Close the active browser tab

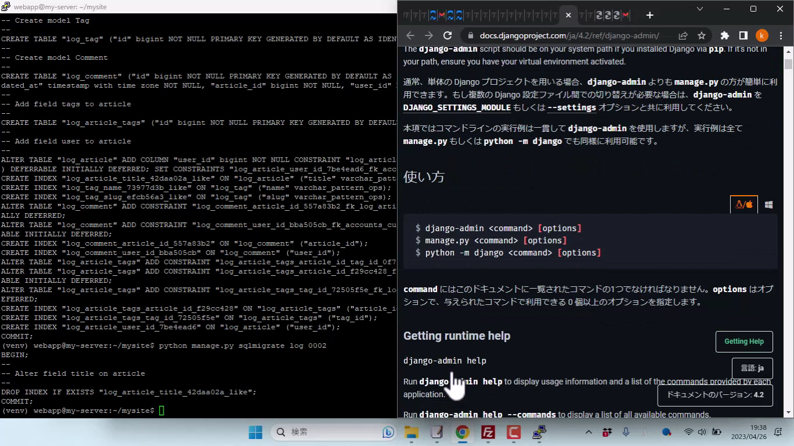point(568,15)
